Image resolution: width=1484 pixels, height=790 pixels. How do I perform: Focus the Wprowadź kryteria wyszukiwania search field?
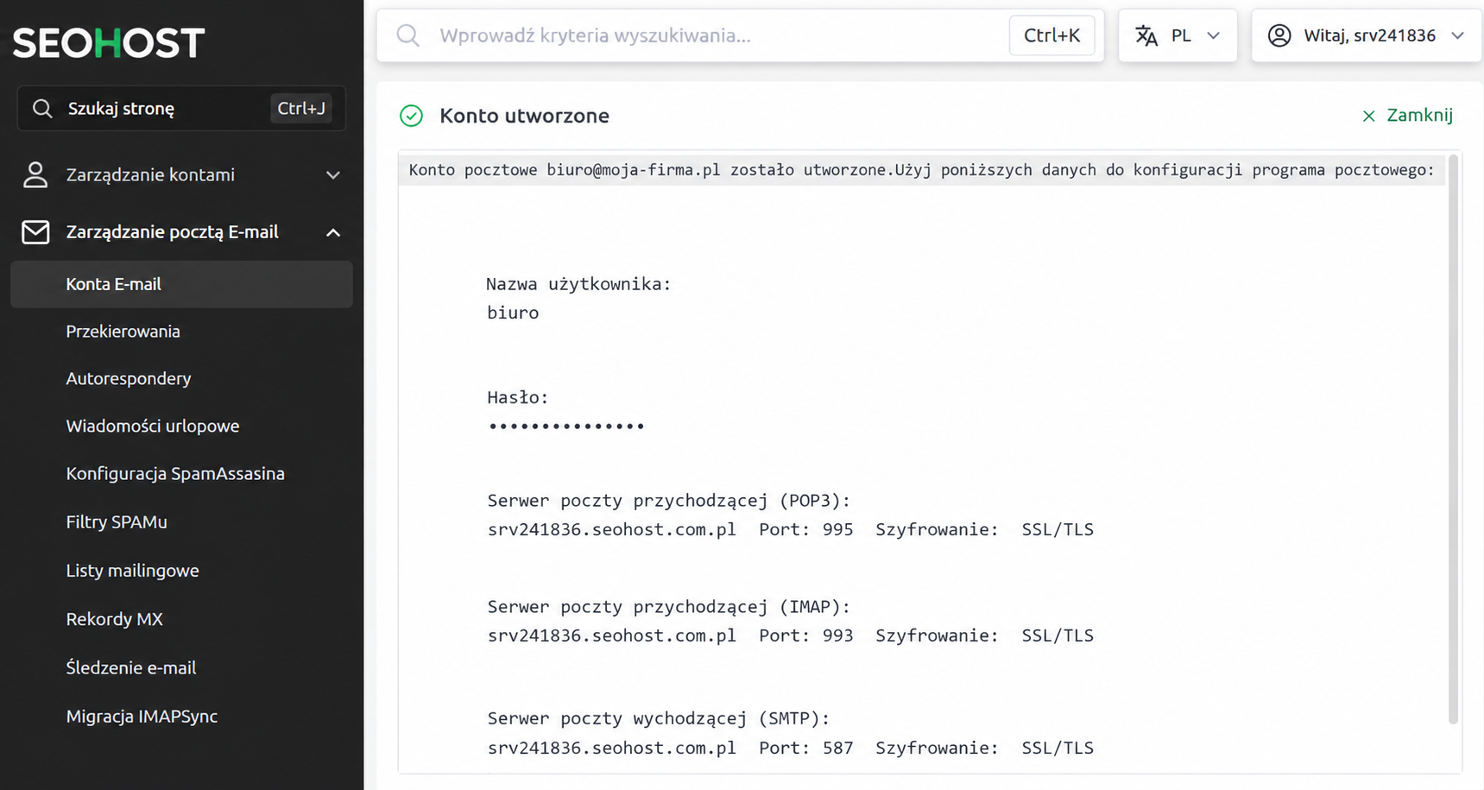740,35
